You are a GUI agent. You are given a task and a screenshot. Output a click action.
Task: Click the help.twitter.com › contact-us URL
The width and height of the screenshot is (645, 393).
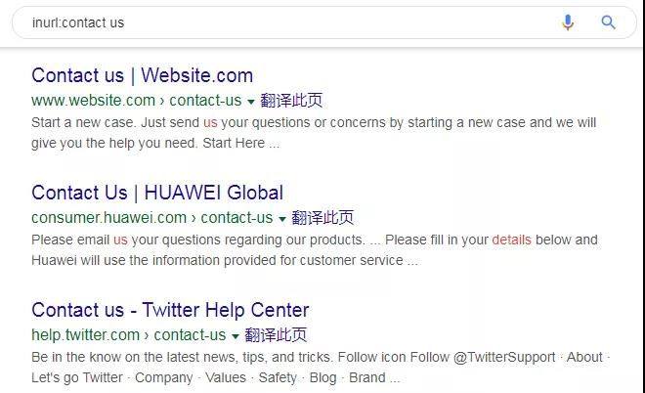129,335
